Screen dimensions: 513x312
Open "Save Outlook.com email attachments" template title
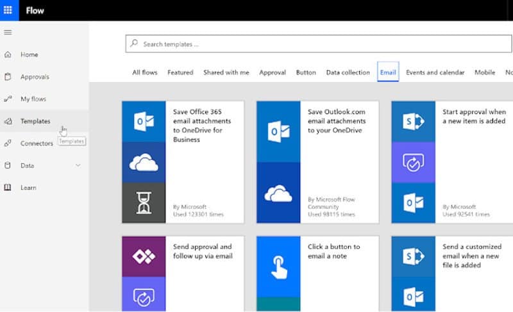337,121
